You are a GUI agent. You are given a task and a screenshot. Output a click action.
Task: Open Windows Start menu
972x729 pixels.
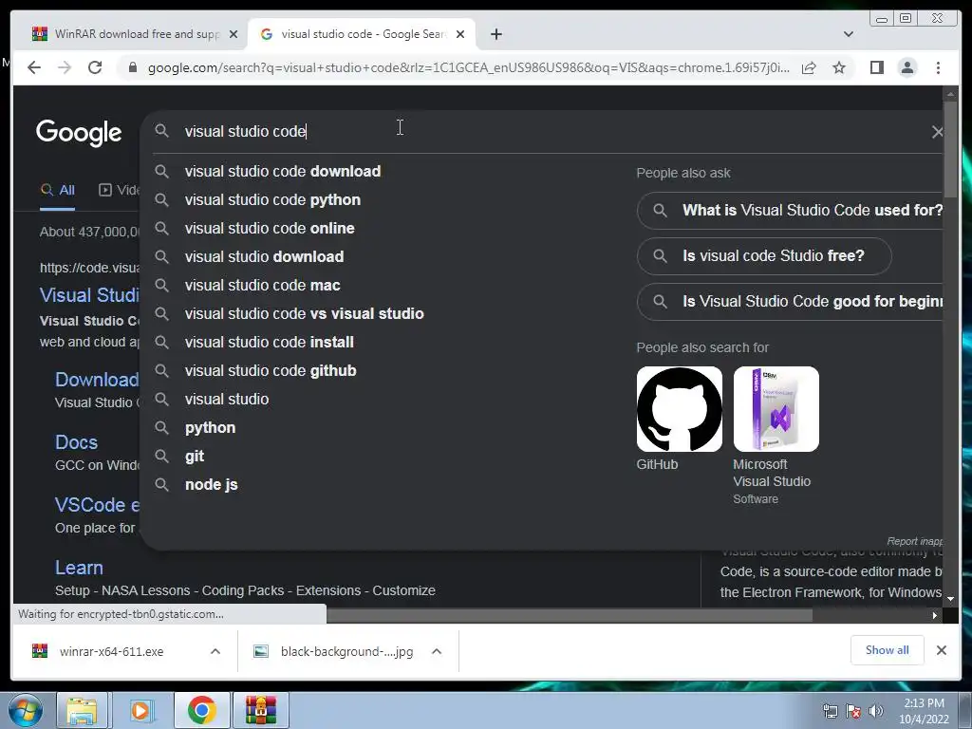(x=25, y=710)
